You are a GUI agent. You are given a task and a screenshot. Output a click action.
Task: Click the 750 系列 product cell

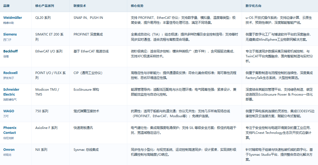coord(42,111)
